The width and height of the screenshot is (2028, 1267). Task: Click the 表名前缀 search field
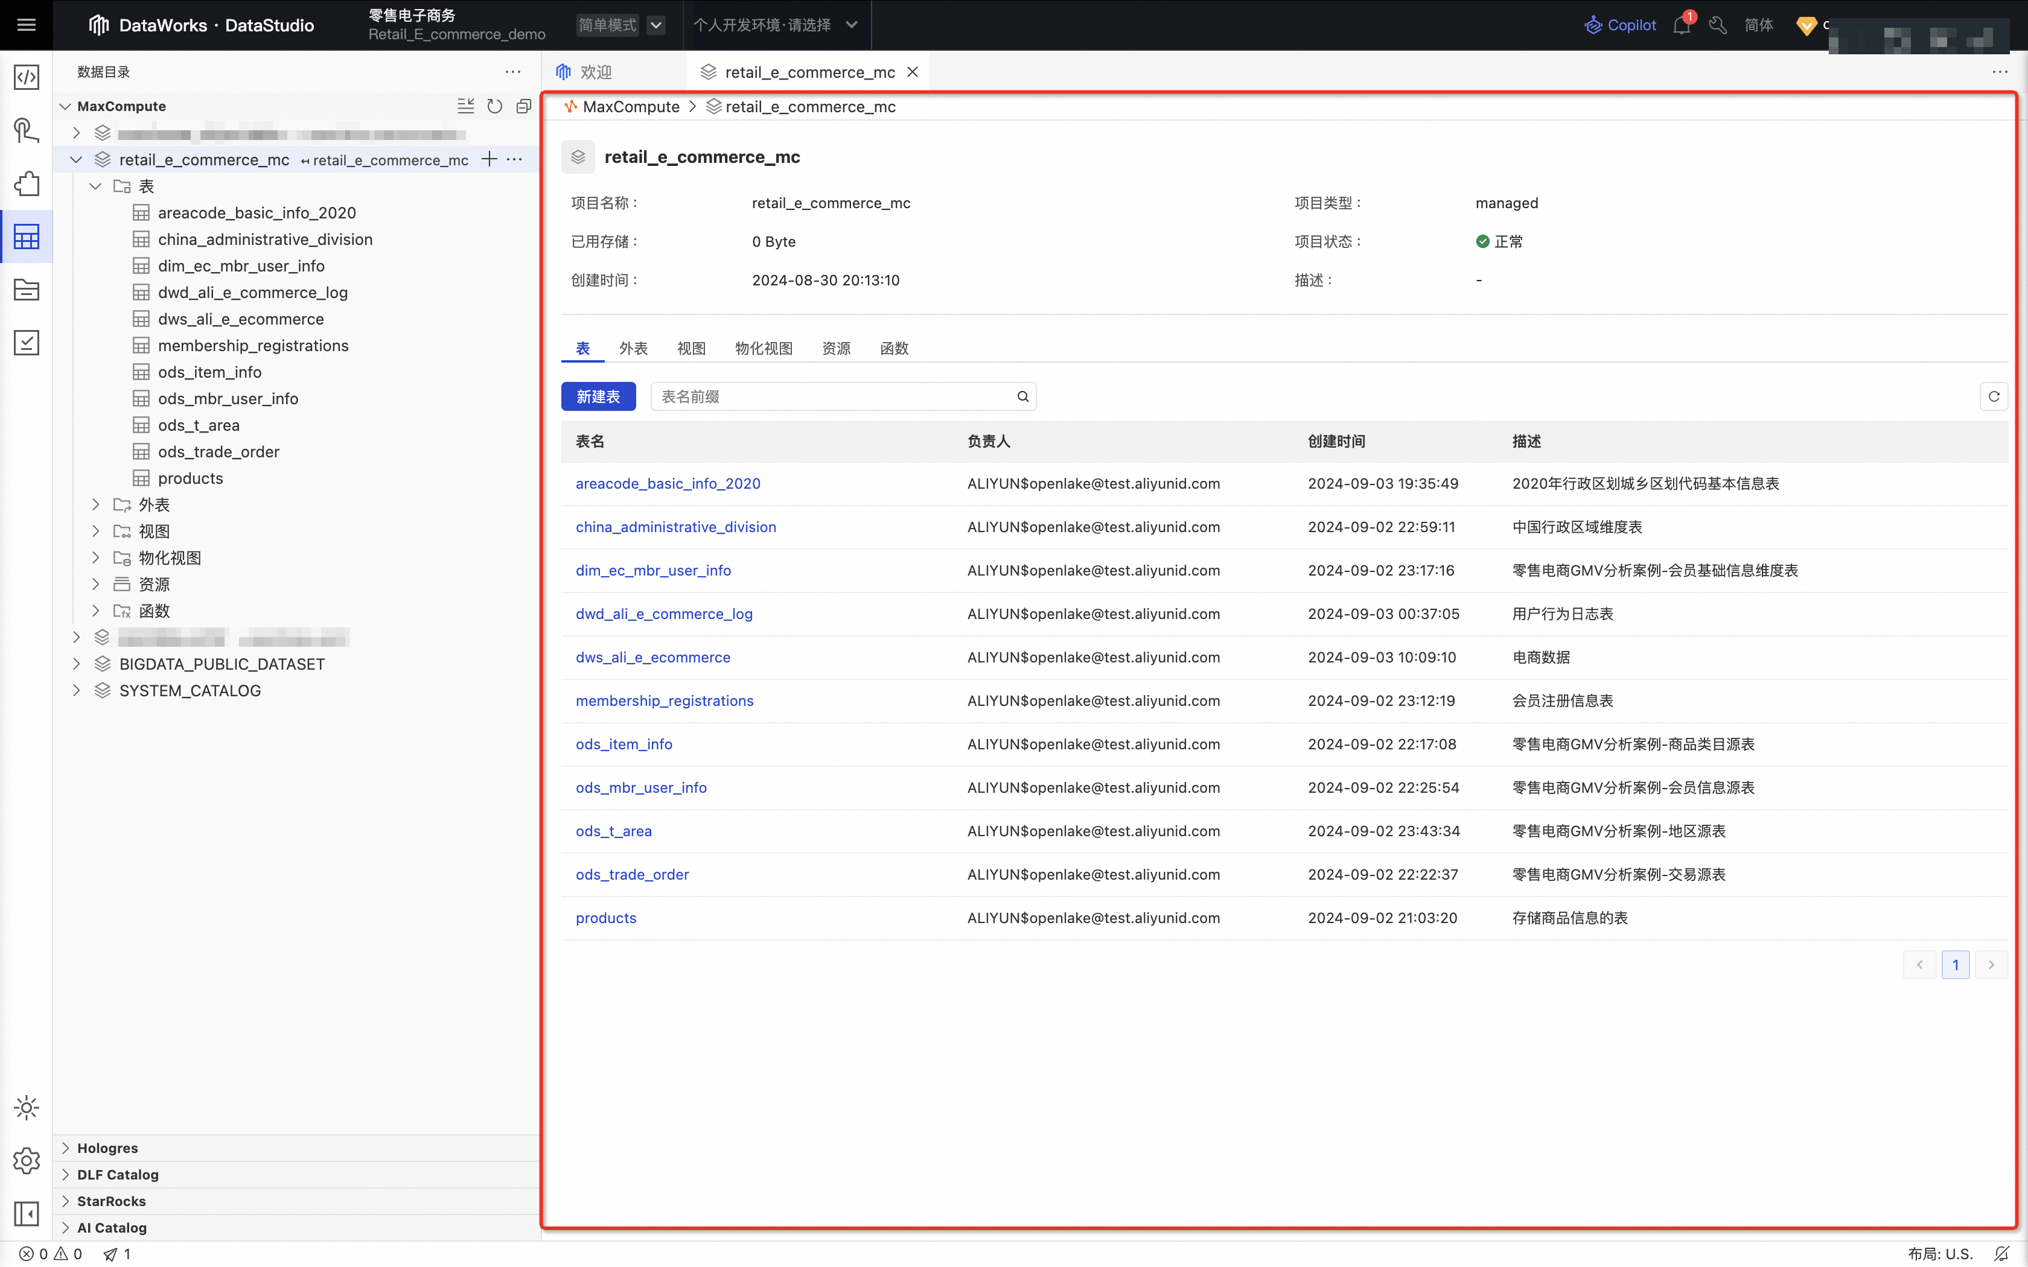pyautogui.click(x=843, y=396)
